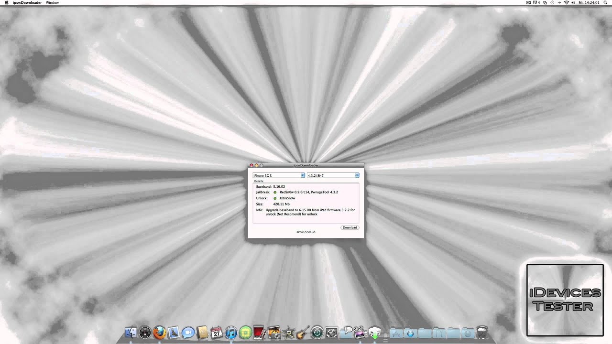
Task: Click the Adobe updater menu bar icon
Action: coord(536,2)
